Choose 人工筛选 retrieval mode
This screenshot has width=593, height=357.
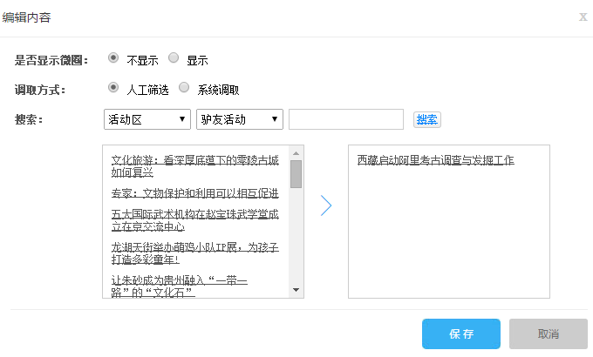(x=113, y=88)
